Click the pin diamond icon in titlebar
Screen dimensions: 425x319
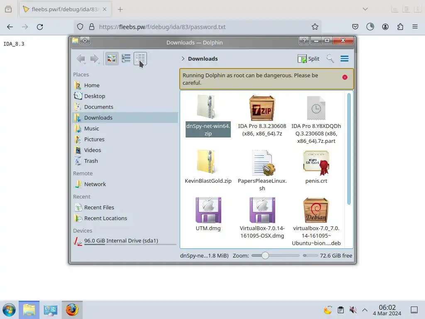[85, 41]
